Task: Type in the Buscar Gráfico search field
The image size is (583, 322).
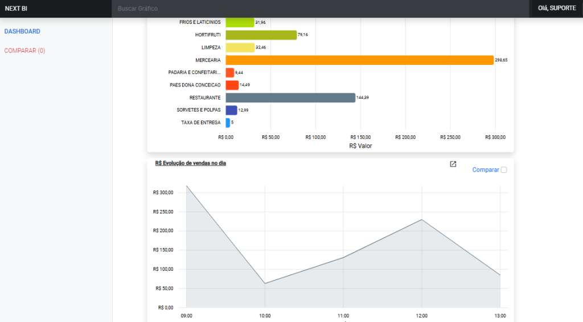Action: tap(319, 9)
